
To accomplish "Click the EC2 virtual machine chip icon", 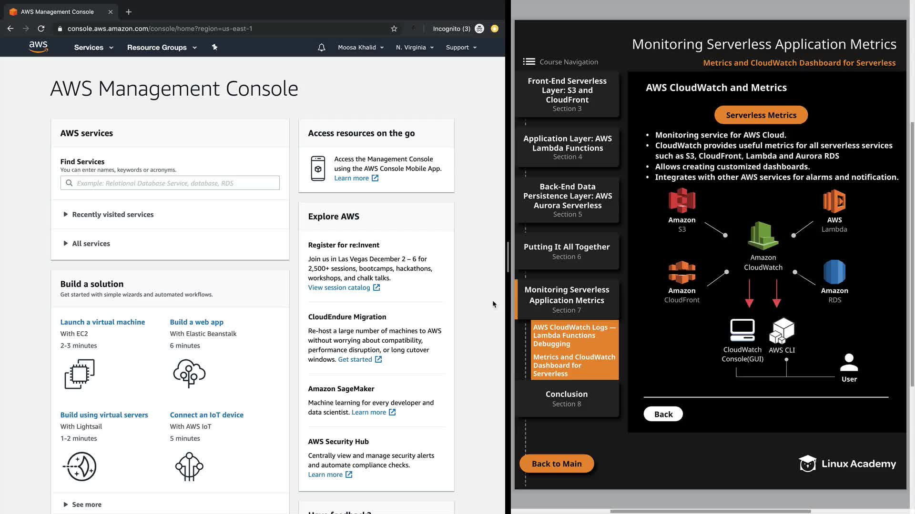I will [x=80, y=374].
